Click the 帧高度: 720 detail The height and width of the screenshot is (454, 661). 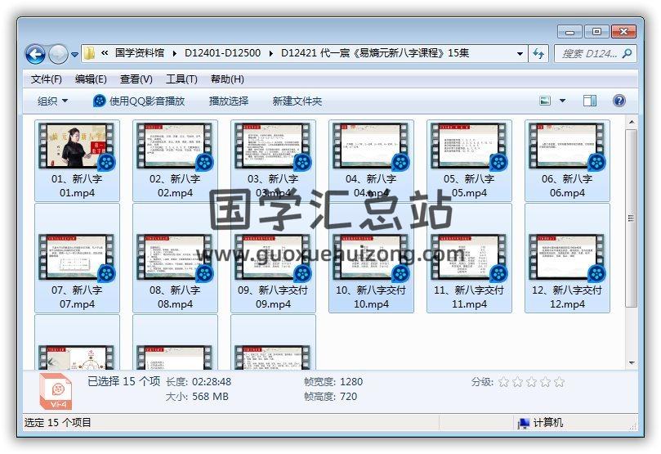click(330, 397)
